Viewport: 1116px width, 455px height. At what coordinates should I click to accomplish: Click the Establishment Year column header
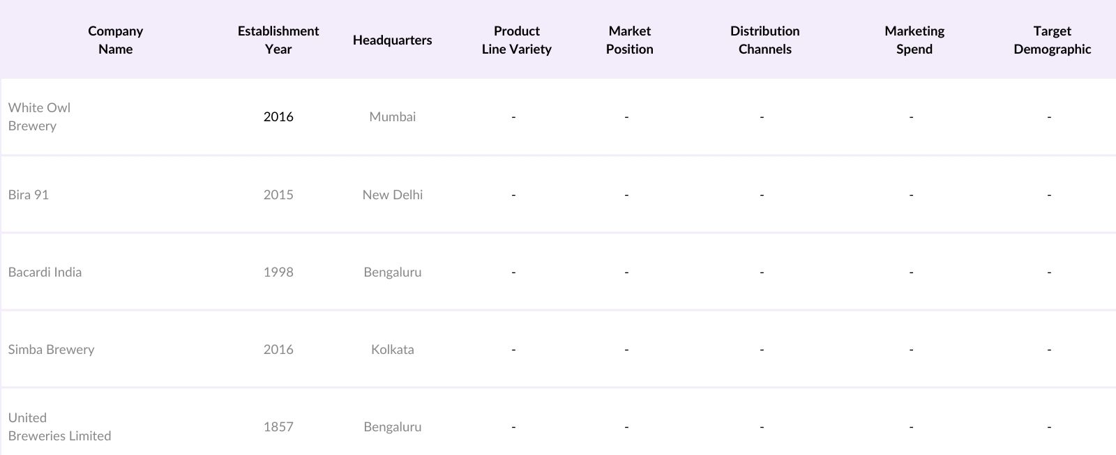[278, 40]
